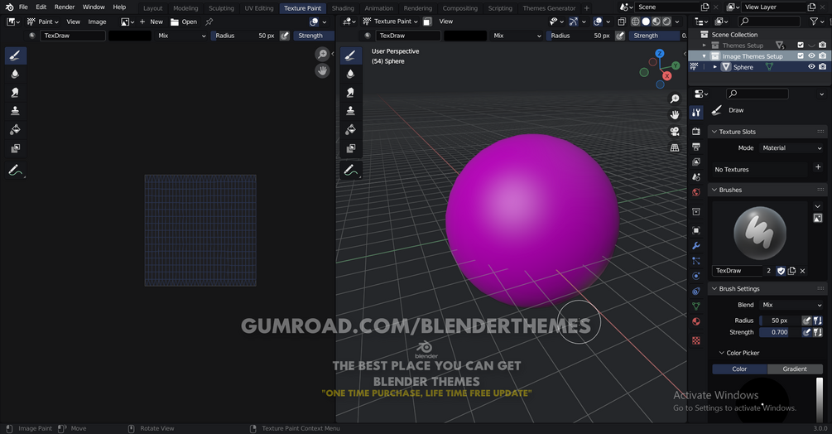Select Smear tool in image editor toolbar

click(16, 92)
